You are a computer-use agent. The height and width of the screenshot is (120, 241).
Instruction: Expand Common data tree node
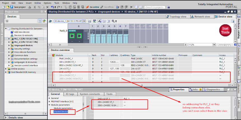[x=9, y=56]
